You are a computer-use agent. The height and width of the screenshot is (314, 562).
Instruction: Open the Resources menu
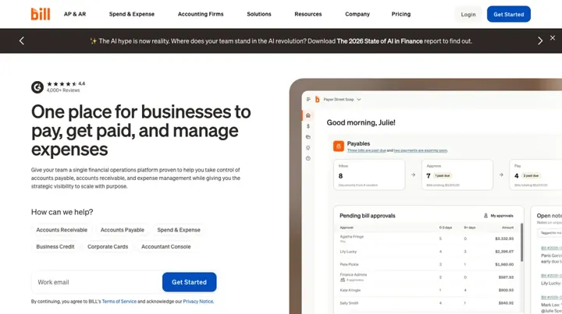[x=308, y=14]
